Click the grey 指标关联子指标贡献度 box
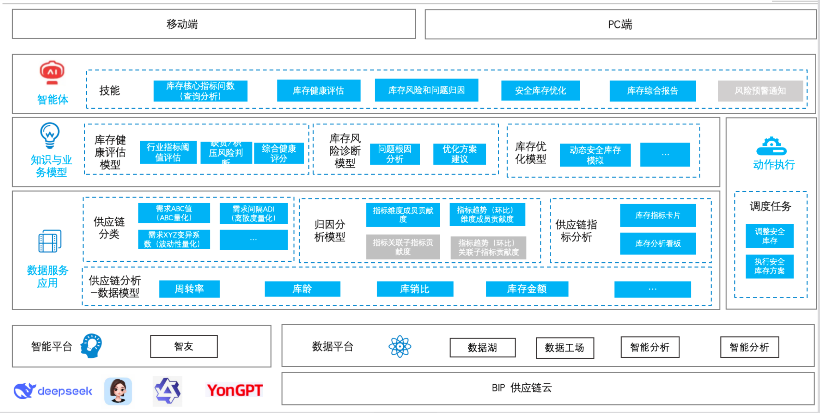Image resolution: width=820 pixels, height=413 pixels. pos(403,247)
